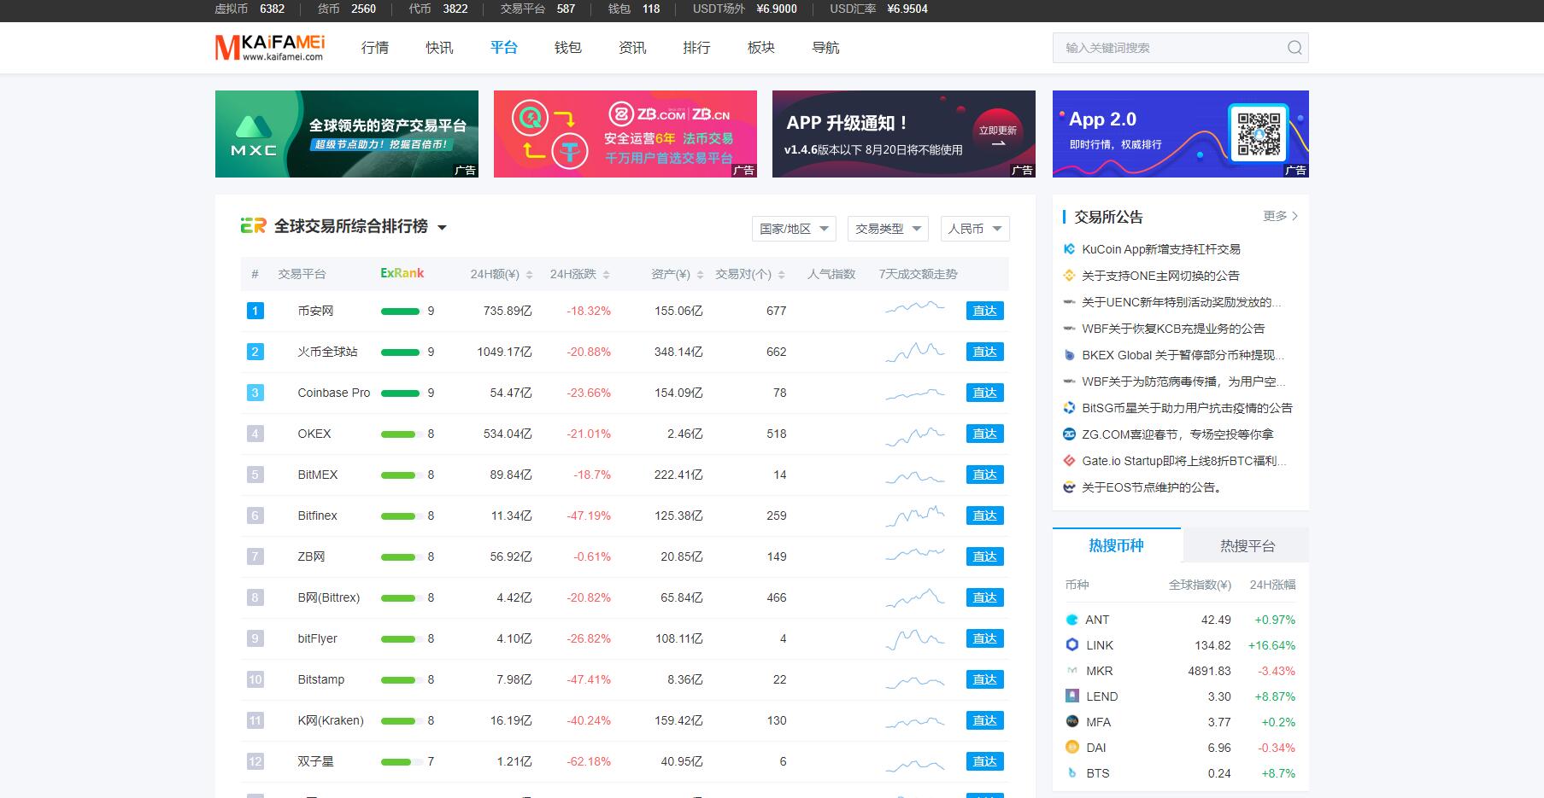The width and height of the screenshot is (1544, 798).
Task: Click the DAI coin icon
Action: (x=1072, y=748)
